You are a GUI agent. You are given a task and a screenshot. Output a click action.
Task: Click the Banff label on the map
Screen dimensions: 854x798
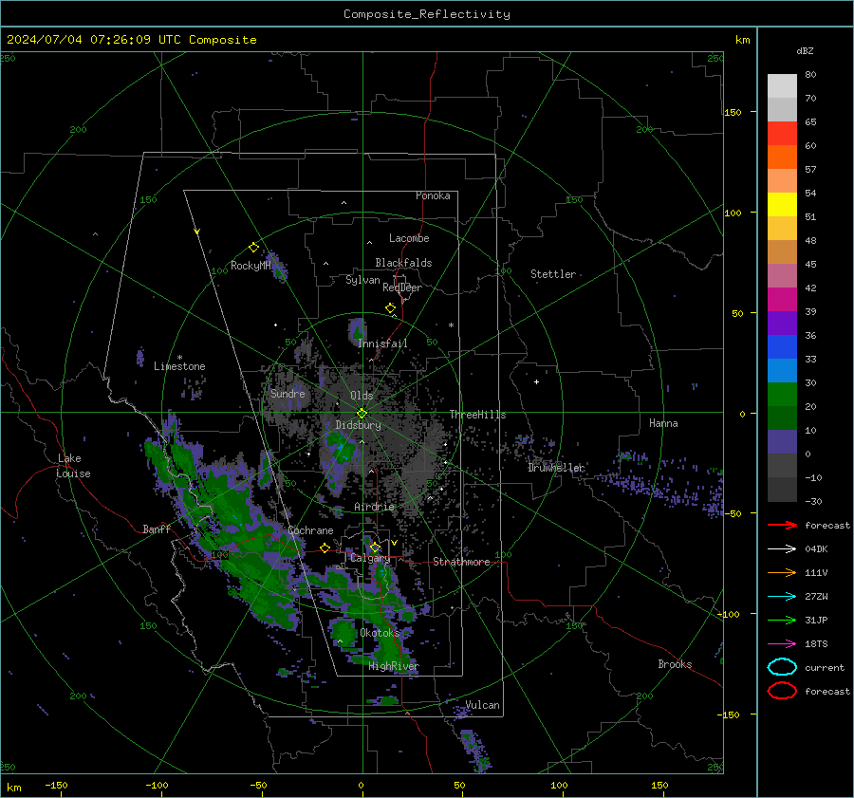pyautogui.click(x=157, y=529)
